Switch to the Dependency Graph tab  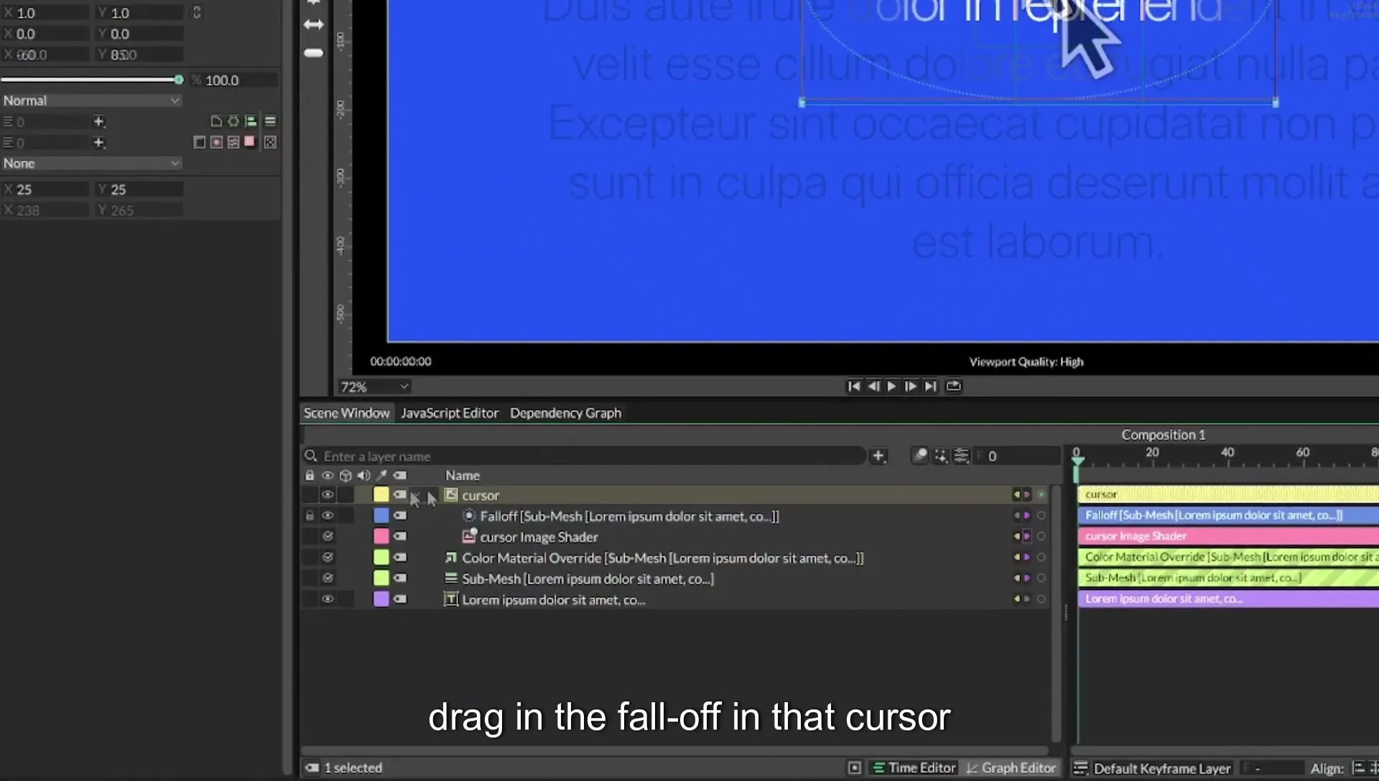pyautogui.click(x=565, y=413)
